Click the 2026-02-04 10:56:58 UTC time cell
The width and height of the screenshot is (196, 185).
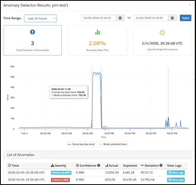tap(26, 180)
